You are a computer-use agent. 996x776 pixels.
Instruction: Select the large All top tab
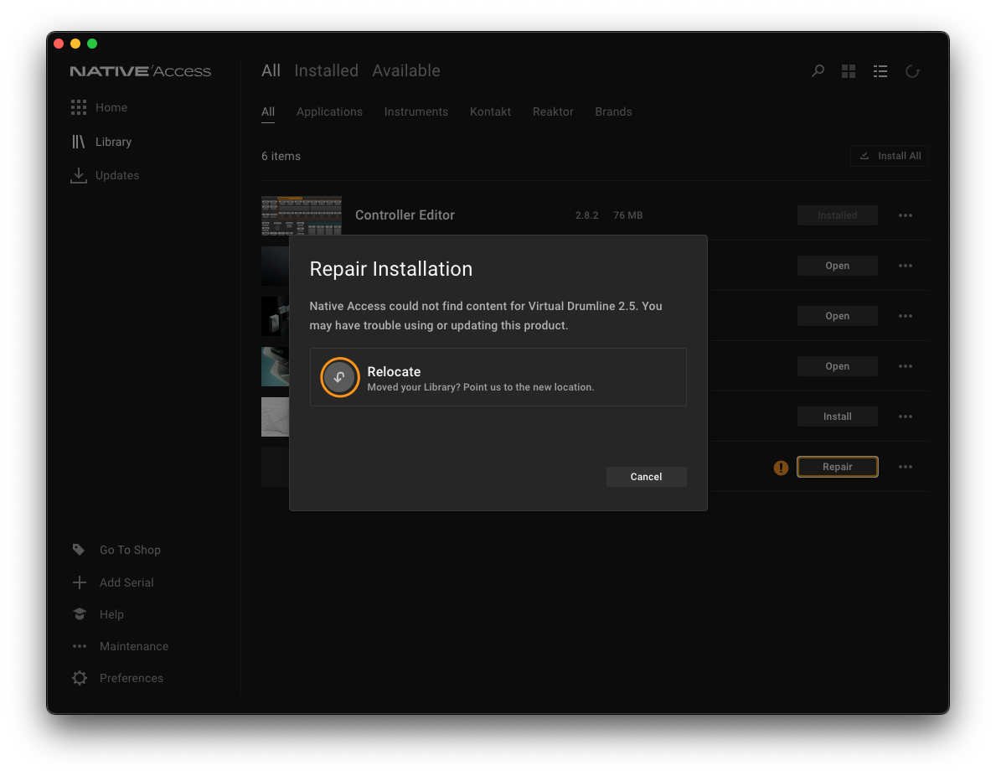(271, 70)
